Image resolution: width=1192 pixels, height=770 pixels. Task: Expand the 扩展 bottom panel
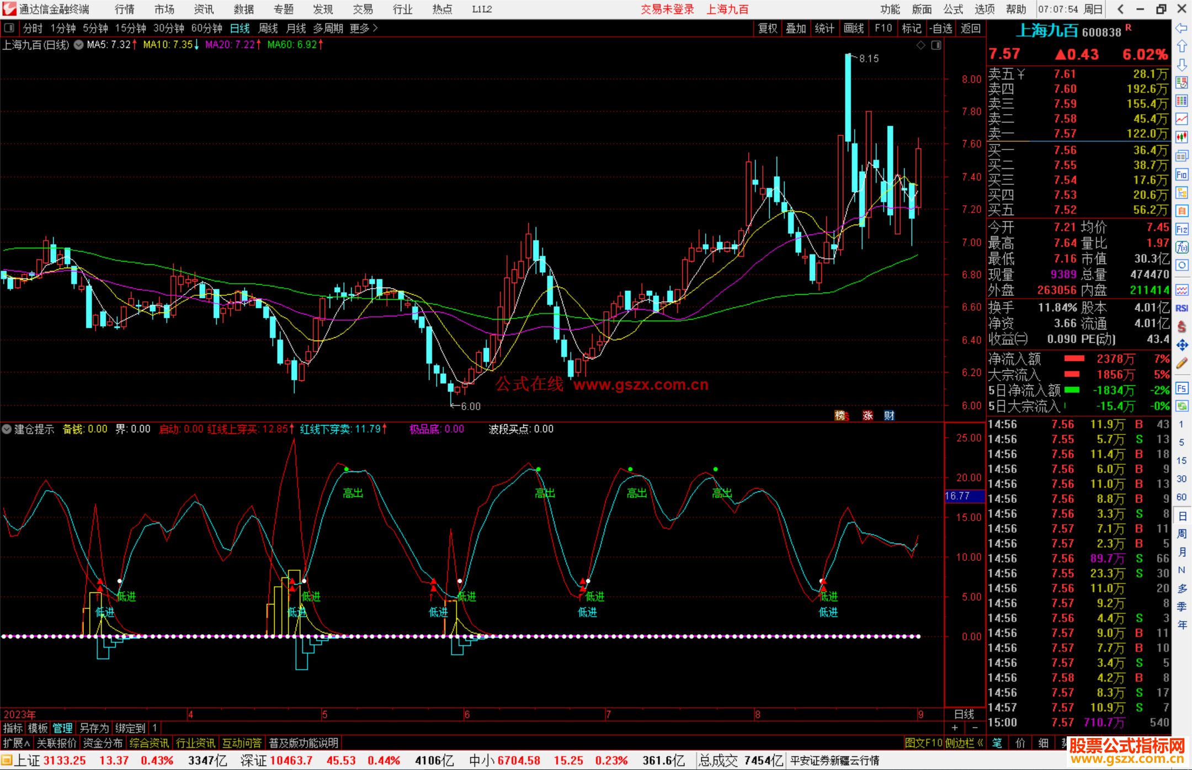pyautogui.click(x=16, y=743)
